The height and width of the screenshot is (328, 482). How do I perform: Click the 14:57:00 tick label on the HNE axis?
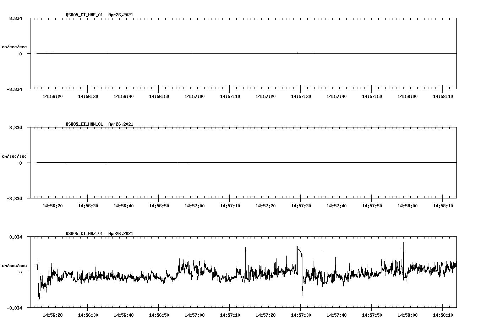coord(195,95)
